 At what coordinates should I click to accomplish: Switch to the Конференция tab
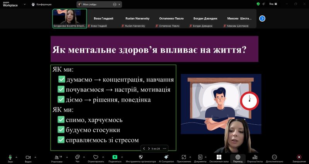[42, 4]
